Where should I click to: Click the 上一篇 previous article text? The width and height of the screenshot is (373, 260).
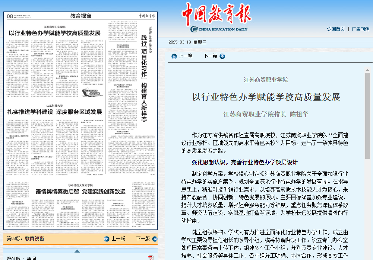click(186, 56)
